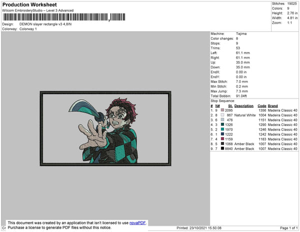
Task: Click the 'Printed: 23/10/2021 15.50.08' footer text
Action: tap(199, 228)
